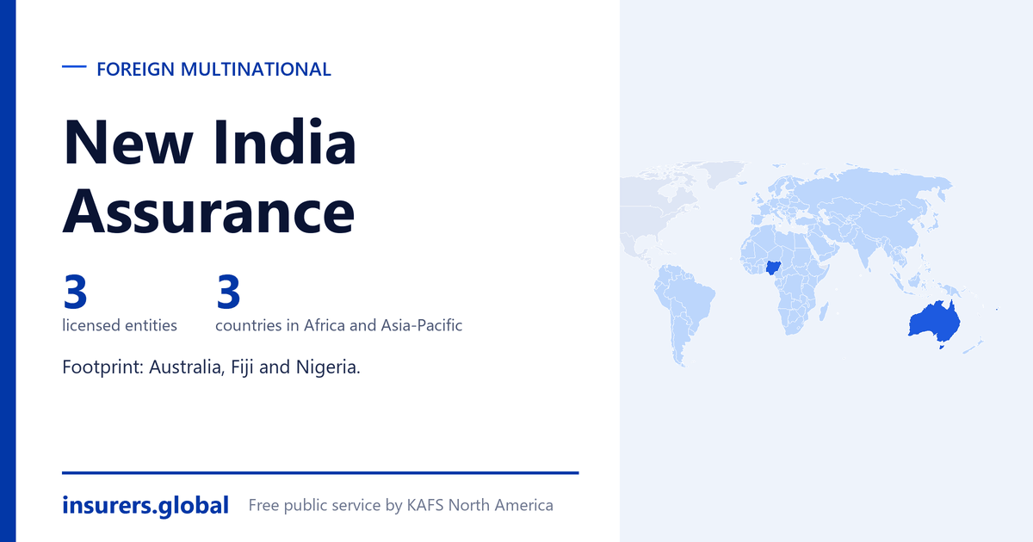Click Tasmania below Australia on the map
This screenshot has width=1033, height=542.
coord(943,345)
